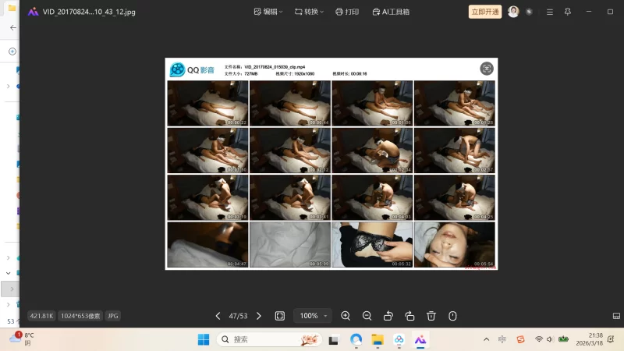624x351 pixels.
Task: Go to the previous image arrow
Action: coord(218,316)
